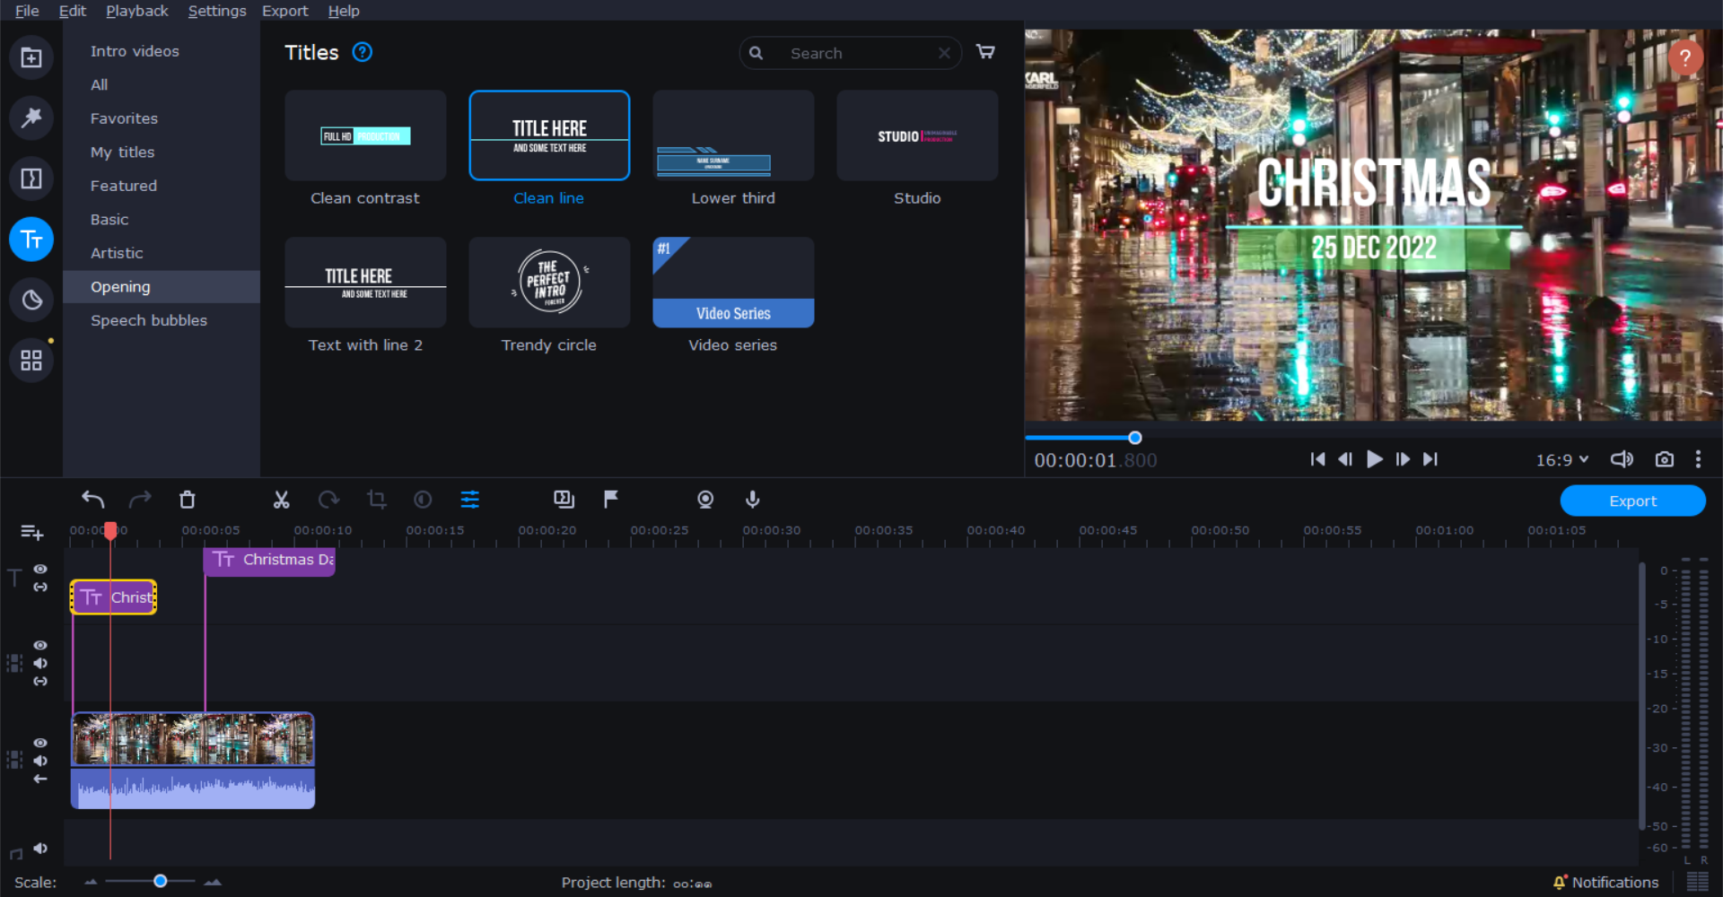The width and height of the screenshot is (1723, 897).
Task: Click the Export button
Action: pyautogui.click(x=1632, y=501)
